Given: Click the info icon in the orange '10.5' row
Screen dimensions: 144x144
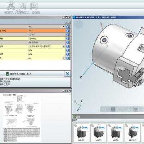Looking at the screenshot, I should tap(68, 31).
